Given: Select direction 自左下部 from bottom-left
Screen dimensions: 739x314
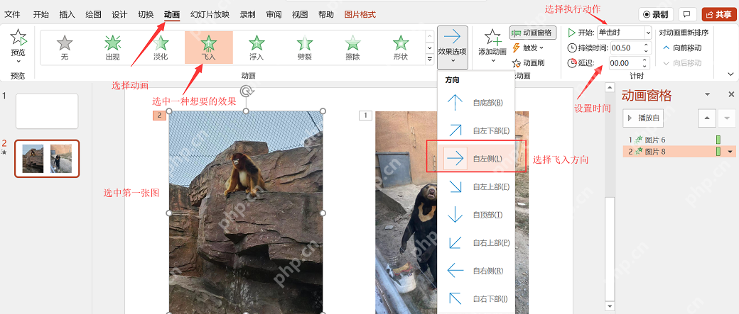Looking at the screenshot, I should point(475,130).
